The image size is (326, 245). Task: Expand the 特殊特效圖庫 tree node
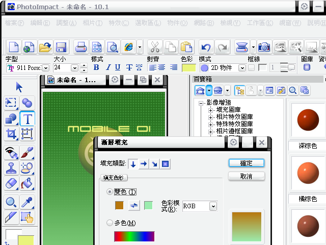coord(210,125)
